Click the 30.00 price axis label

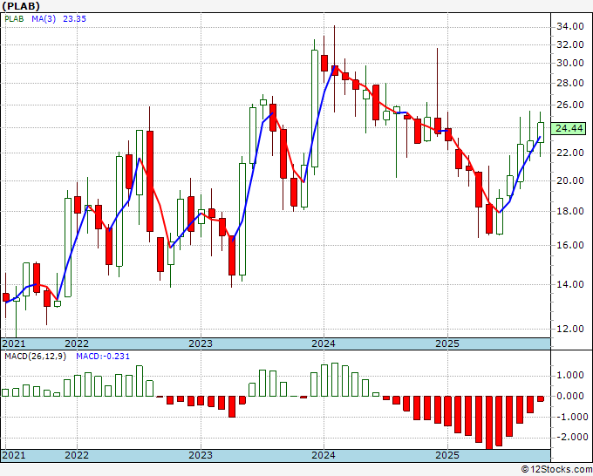[570, 63]
